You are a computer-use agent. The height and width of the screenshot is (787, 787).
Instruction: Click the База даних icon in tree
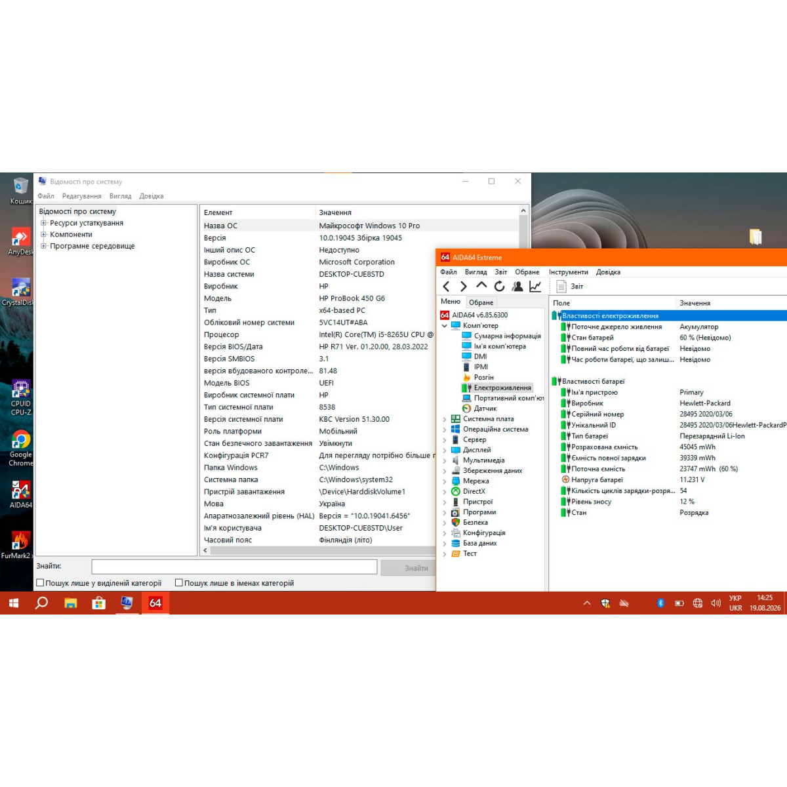456,543
